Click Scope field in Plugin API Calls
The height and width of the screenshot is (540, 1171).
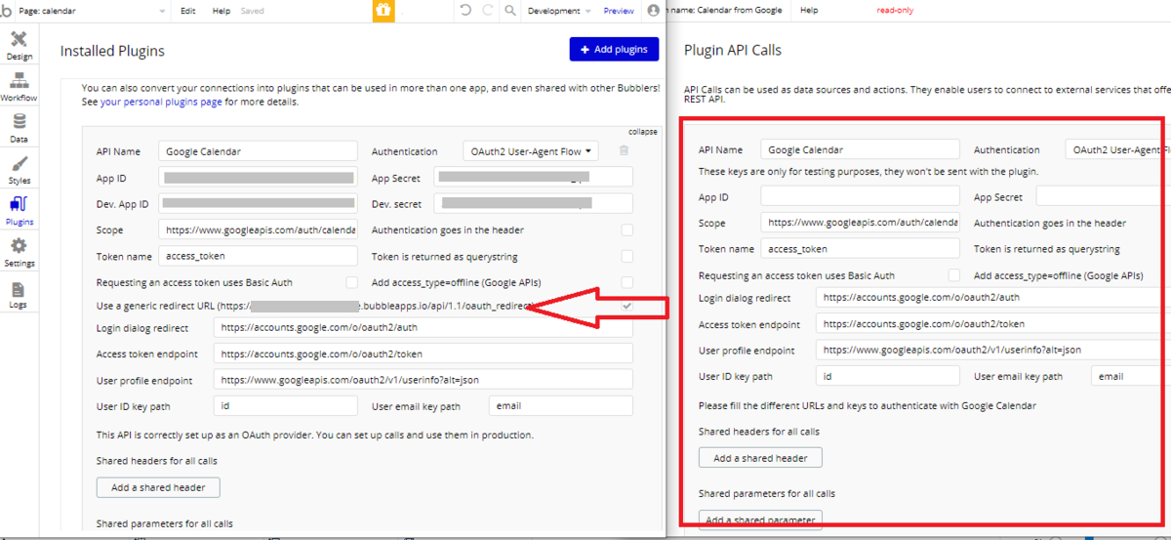[x=860, y=223]
